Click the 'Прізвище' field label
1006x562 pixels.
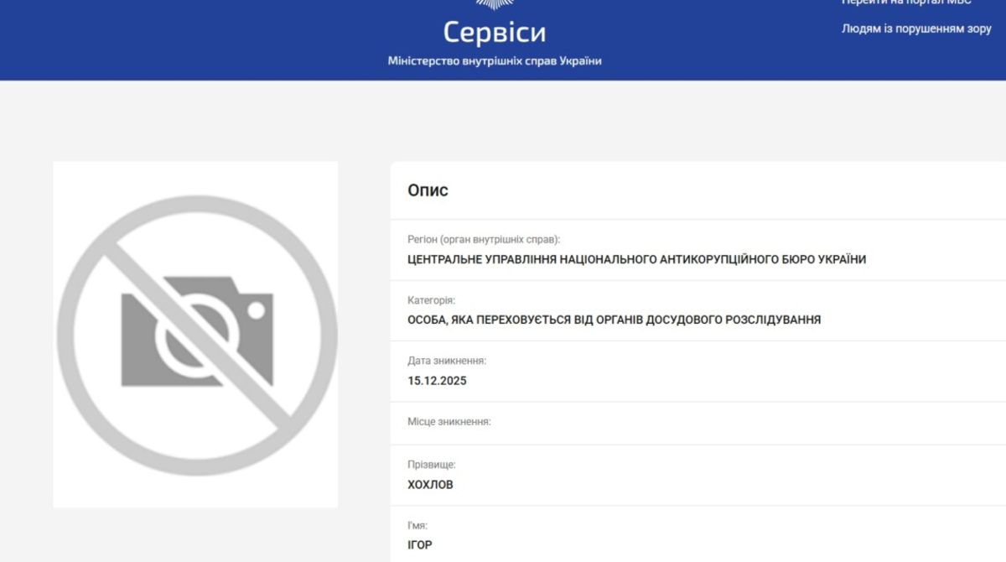click(432, 465)
